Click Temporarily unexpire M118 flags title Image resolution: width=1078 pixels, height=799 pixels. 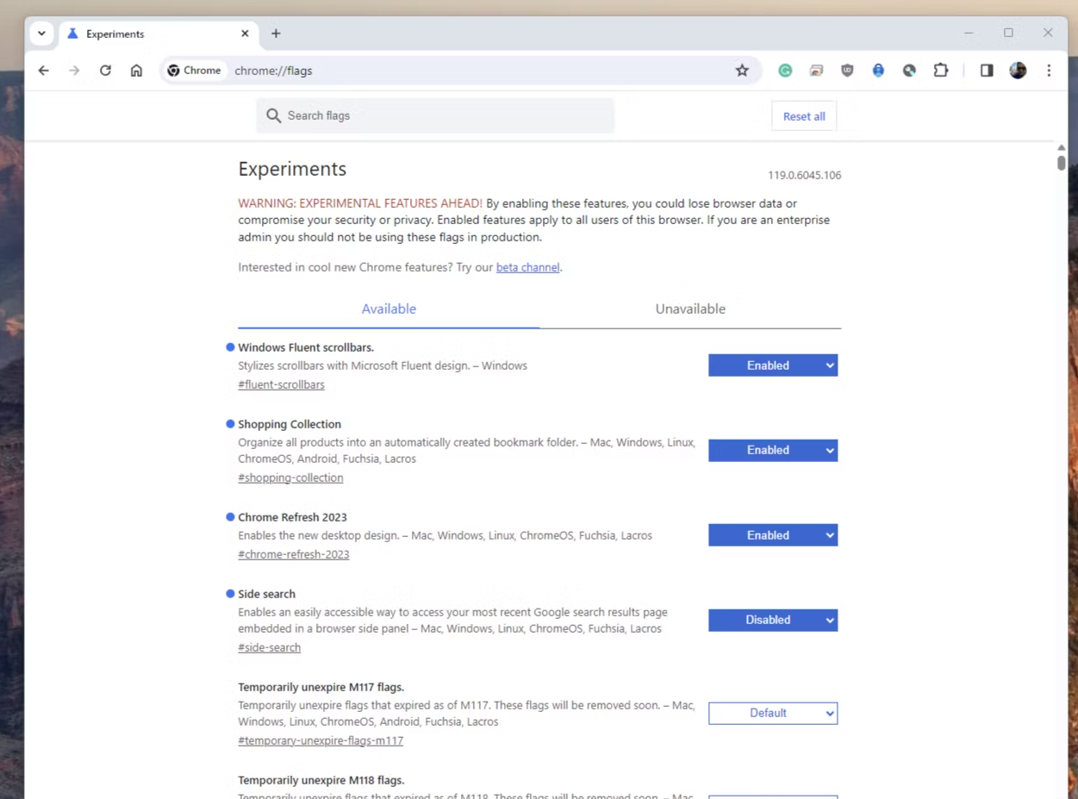(321, 780)
